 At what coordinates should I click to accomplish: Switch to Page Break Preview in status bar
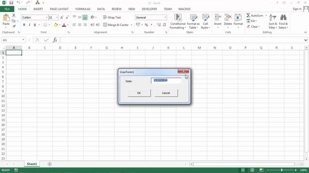(261, 170)
